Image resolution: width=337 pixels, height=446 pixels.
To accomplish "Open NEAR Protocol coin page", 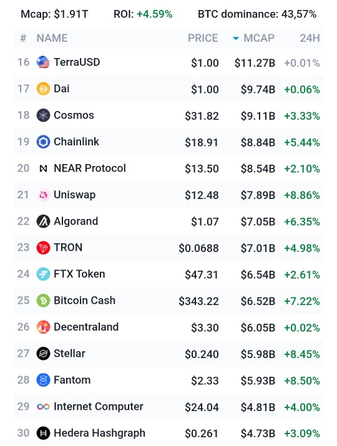I will point(90,168).
